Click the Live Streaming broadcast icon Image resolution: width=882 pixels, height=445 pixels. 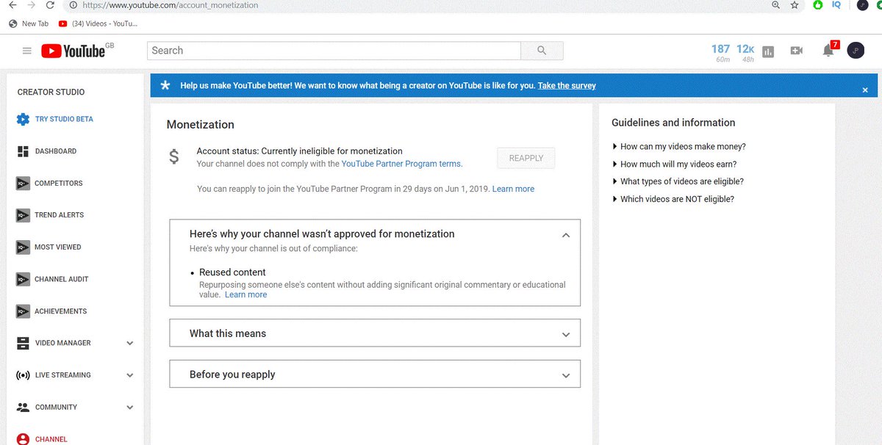coord(23,375)
